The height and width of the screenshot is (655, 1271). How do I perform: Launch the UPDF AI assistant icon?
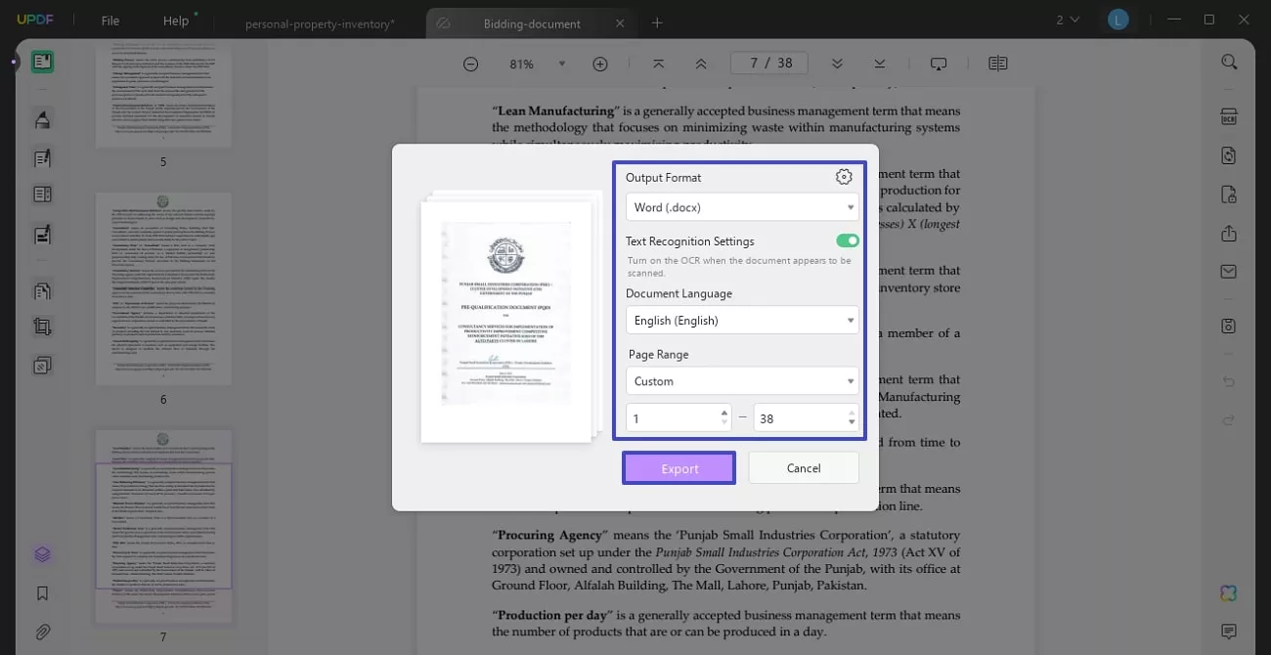point(1227,593)
